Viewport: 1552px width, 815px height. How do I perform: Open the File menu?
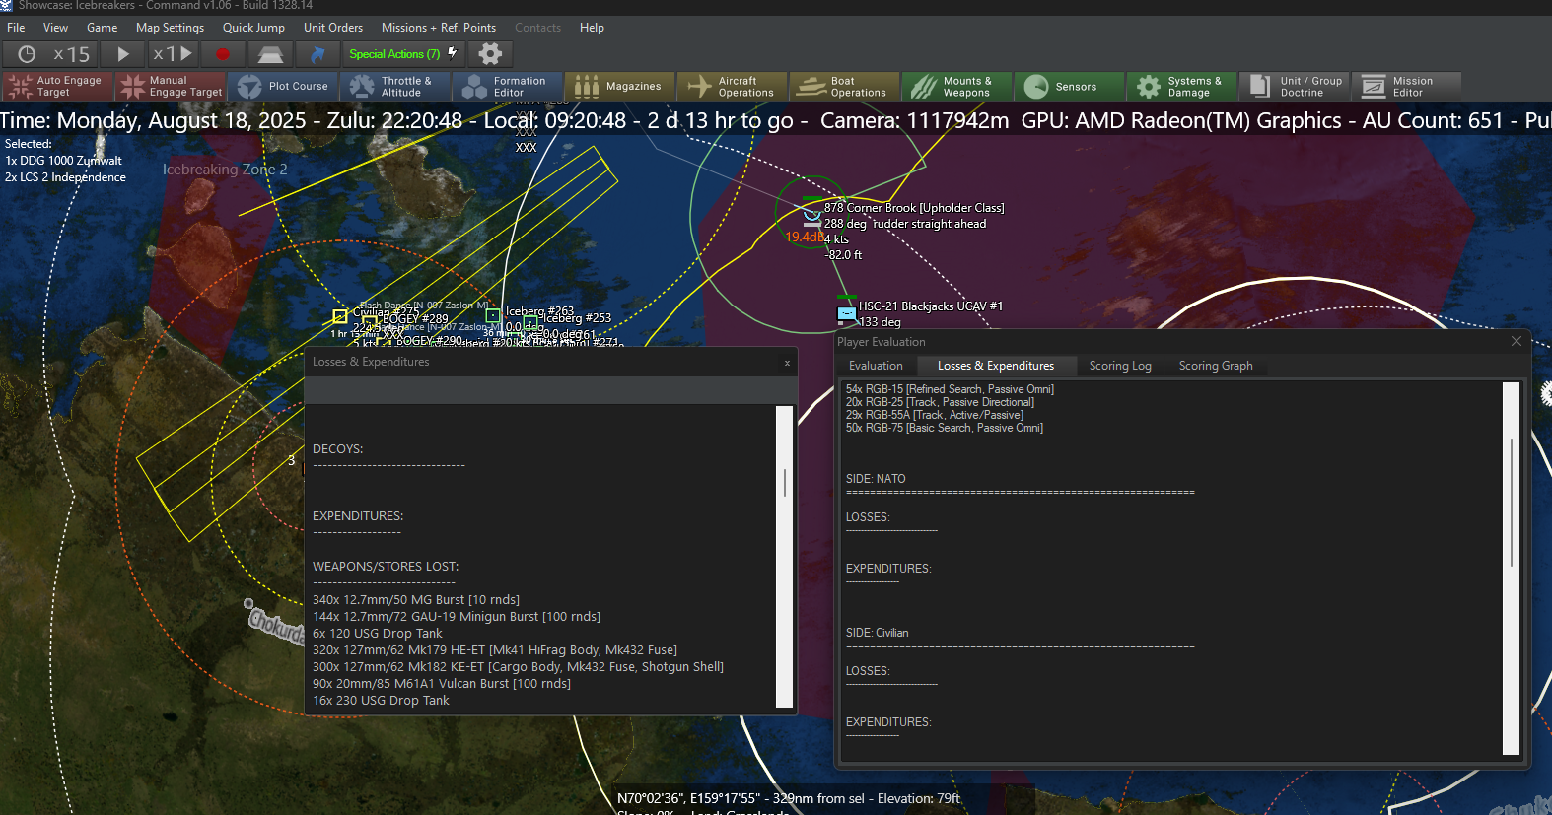(x=16, y=28)
